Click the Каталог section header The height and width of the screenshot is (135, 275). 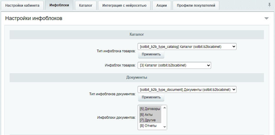tap(137, 35)
